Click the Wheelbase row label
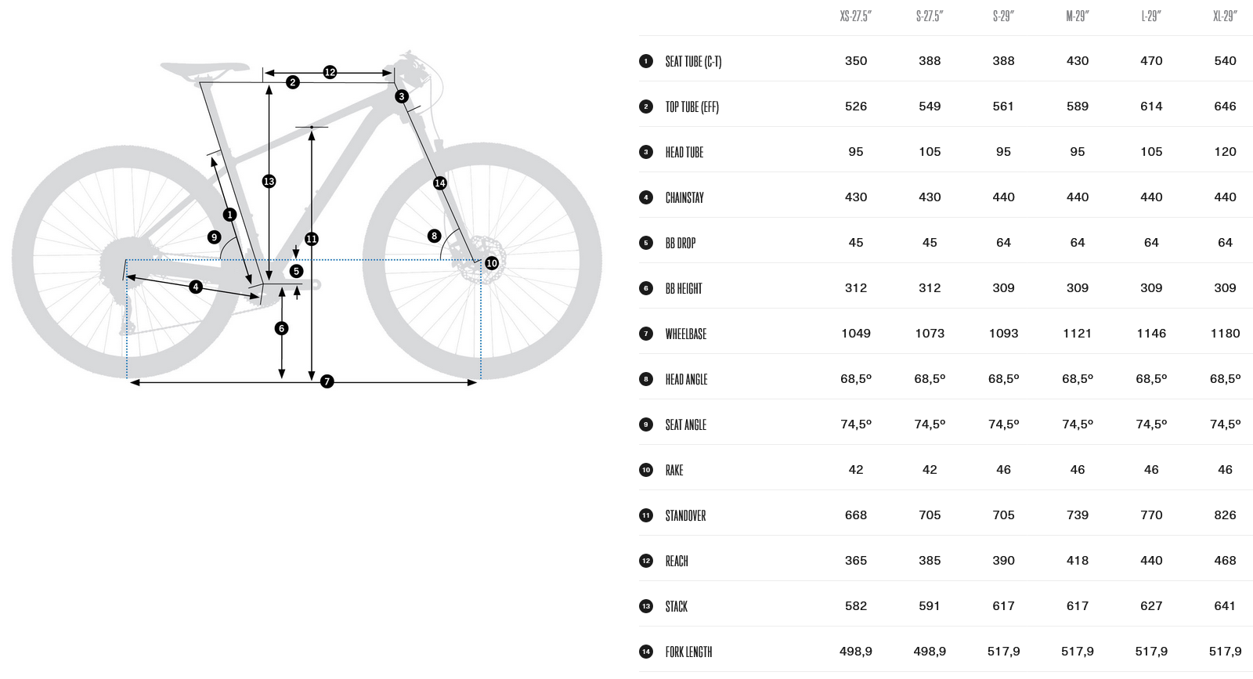1253x679 pixels. 685,334
